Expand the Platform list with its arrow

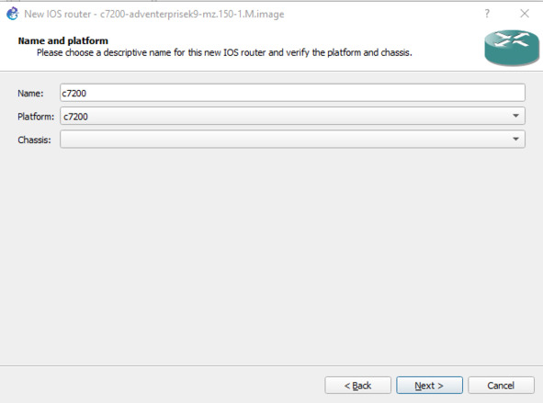tap(515, 116)
